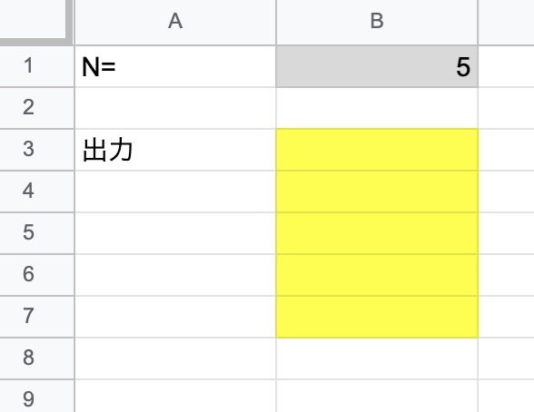Click cell A3 labeled 出力

175,150
